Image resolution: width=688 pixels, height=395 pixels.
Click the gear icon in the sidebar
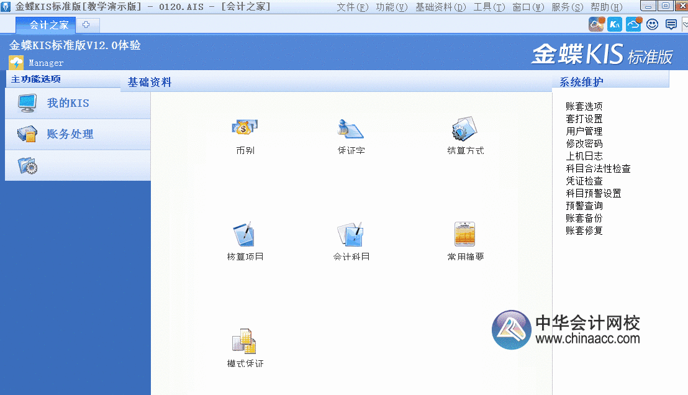click(x=28, y=165)
